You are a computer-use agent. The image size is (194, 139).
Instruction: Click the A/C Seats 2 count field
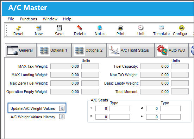tap(152, 108)
